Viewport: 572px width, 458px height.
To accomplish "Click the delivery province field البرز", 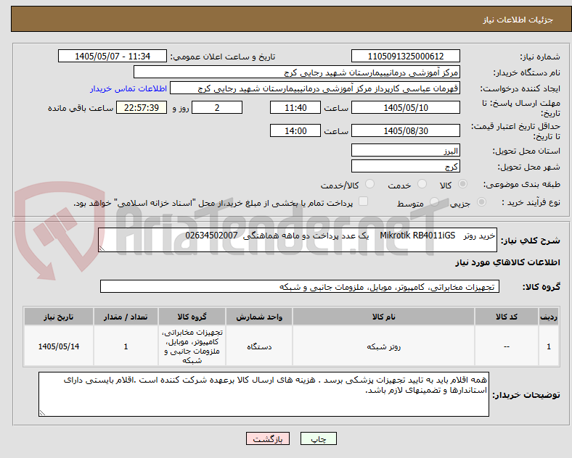I will [x=405, y=150].
